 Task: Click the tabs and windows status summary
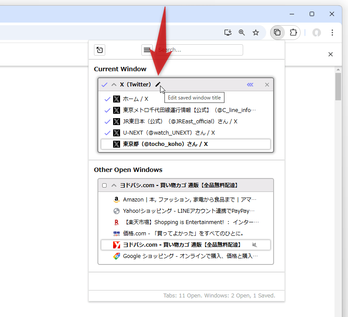point(219,296)
